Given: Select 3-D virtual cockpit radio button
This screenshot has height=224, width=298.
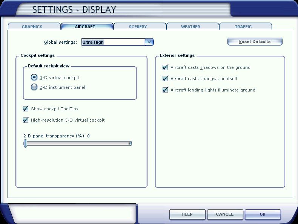Looking at the screenshot, I should [34, 78].
